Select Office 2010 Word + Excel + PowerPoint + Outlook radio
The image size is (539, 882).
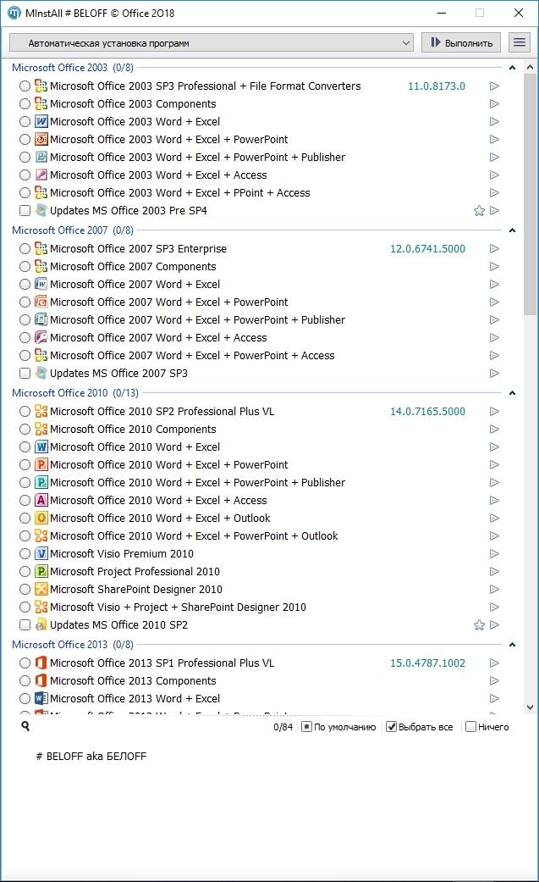click(25, 536)
